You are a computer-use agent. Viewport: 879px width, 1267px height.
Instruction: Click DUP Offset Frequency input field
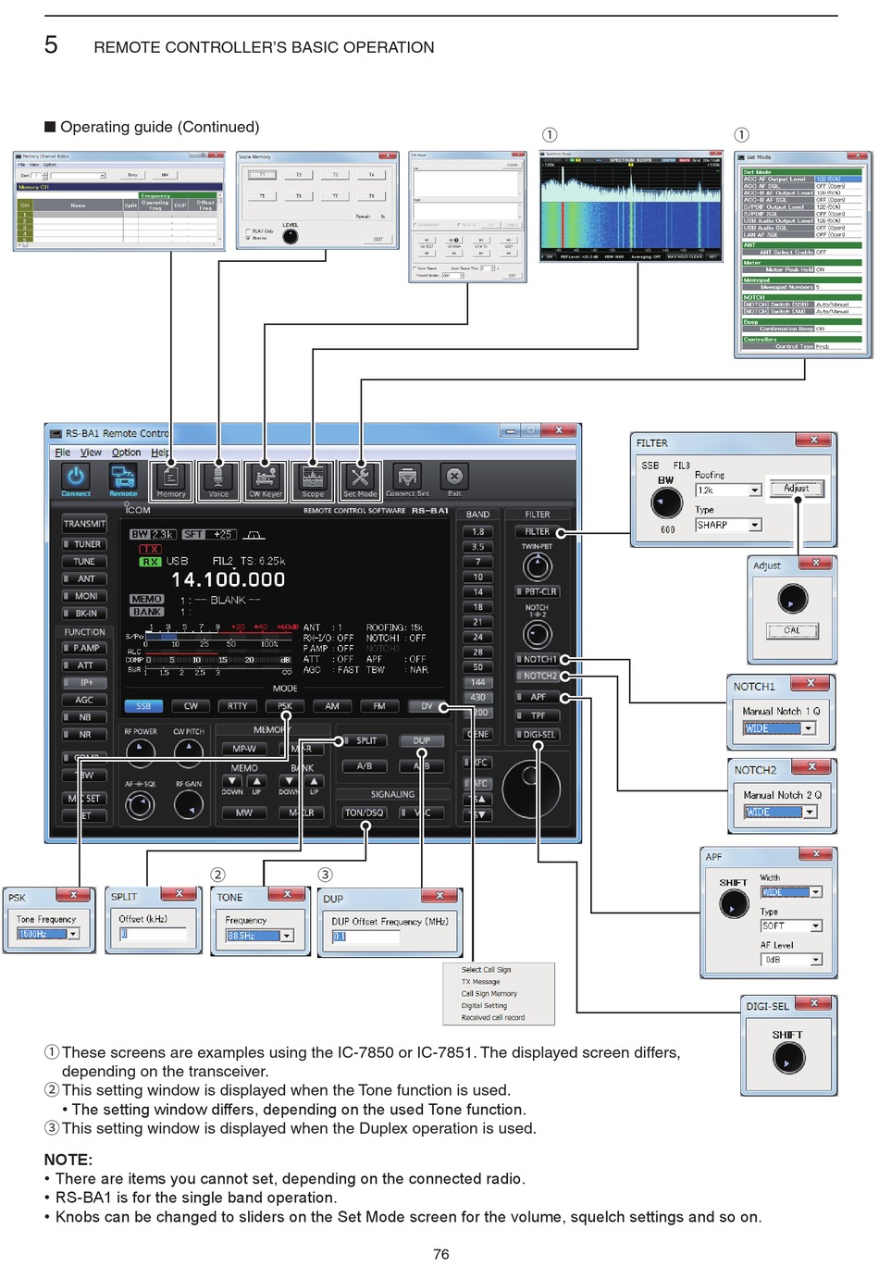[366, 937]
